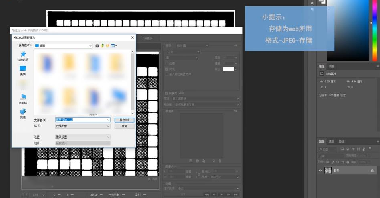Click the lock position icon in Layers panel

338,162
